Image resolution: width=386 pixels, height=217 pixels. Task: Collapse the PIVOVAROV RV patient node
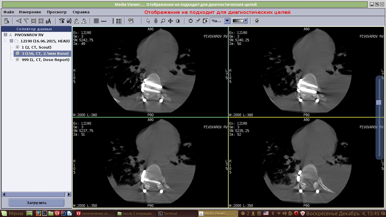[5, 35]
